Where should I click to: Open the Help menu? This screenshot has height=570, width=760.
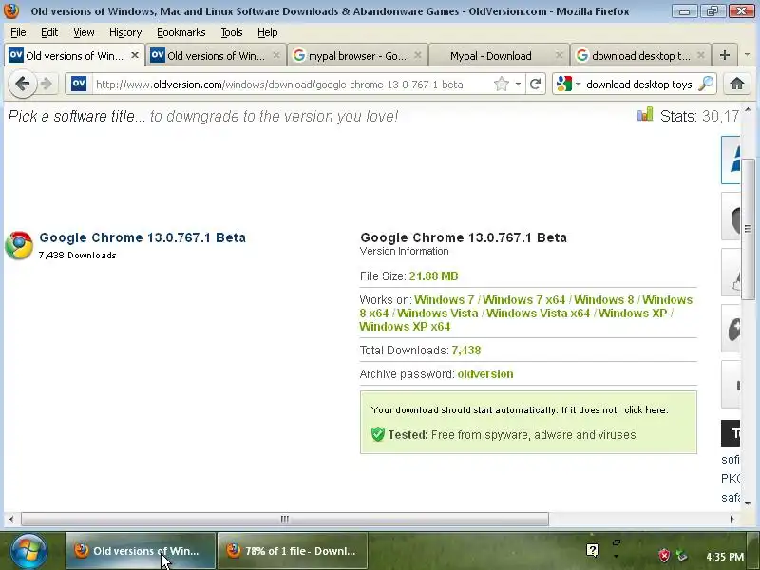[x=268, y=32]
